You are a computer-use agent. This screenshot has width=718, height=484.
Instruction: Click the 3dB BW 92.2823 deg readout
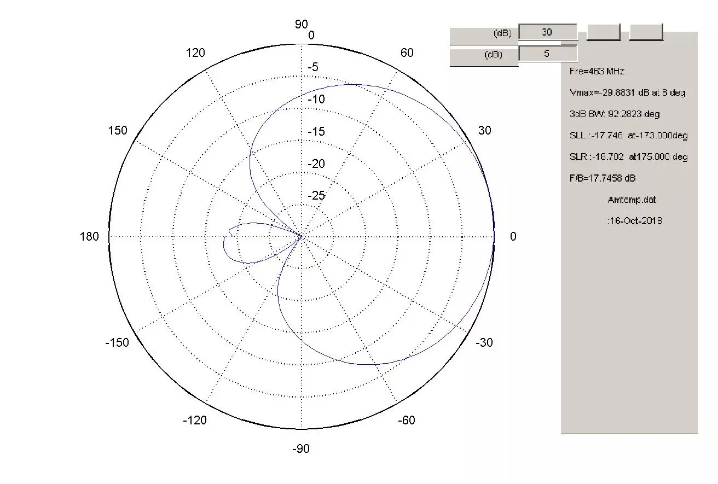(x=615, y=114)
